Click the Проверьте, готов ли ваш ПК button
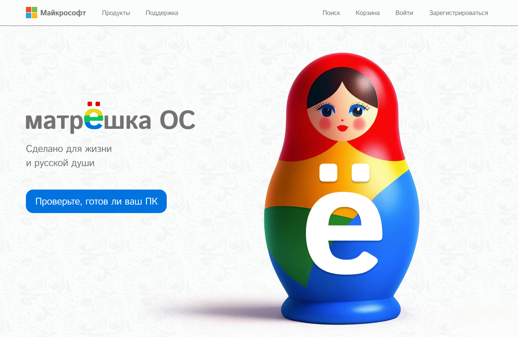The image size is (518, 337). coord(96,201)
